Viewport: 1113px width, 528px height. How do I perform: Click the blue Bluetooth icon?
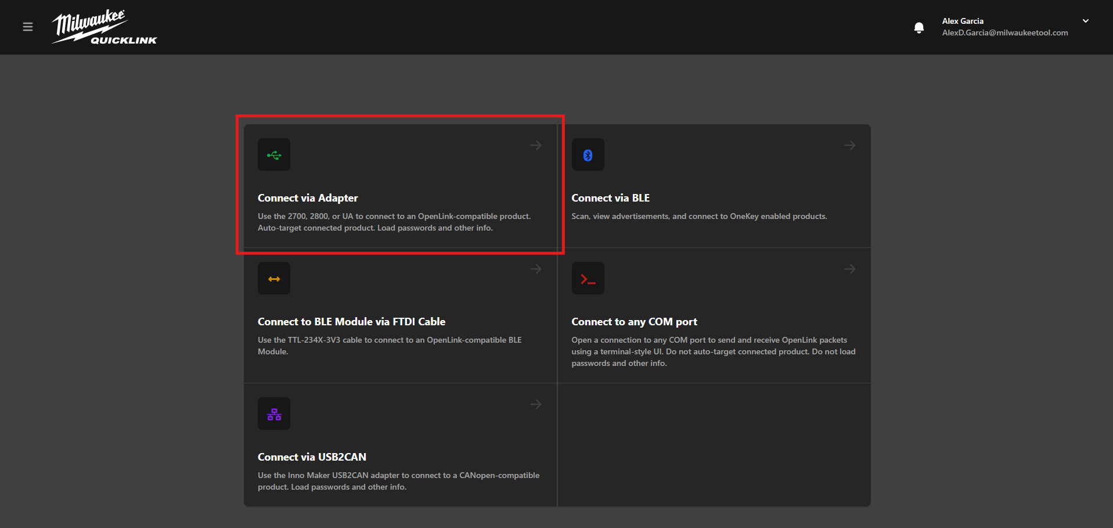coord(588,155)
